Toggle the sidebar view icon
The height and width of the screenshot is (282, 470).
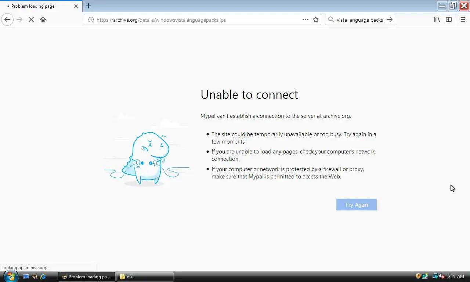449,19
